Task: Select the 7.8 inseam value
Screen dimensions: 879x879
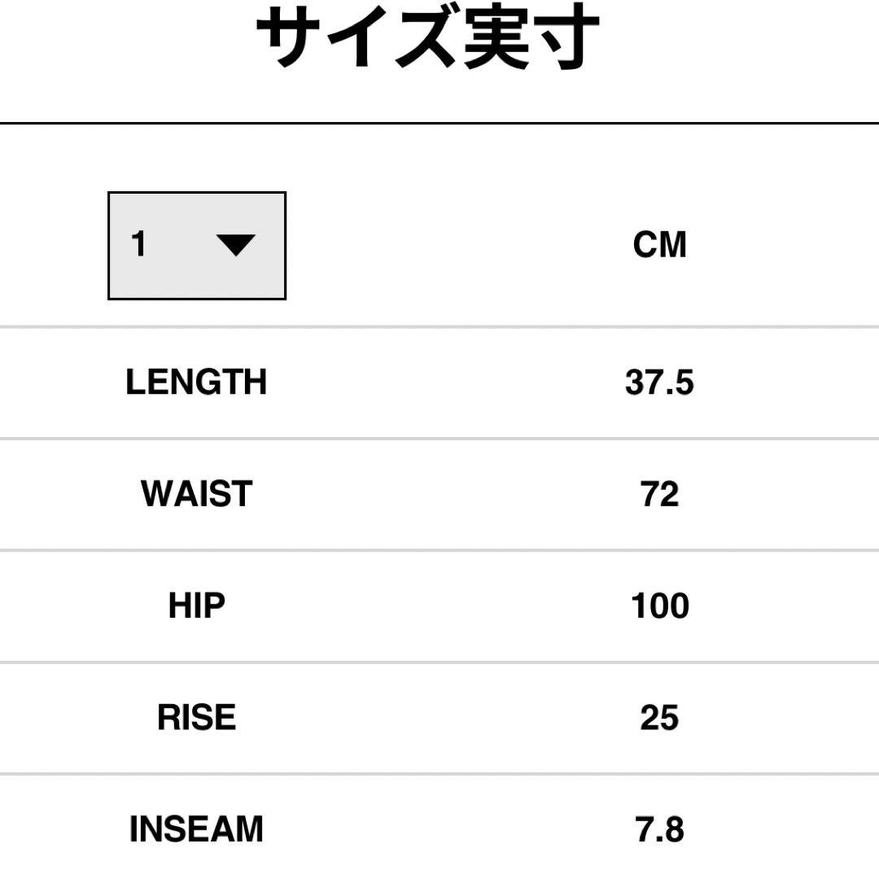Action: click(x=659, y=829)
